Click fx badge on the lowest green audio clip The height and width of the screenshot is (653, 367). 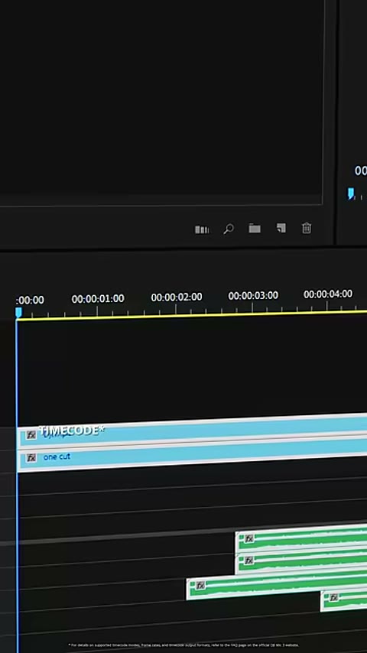coord(333,598)
